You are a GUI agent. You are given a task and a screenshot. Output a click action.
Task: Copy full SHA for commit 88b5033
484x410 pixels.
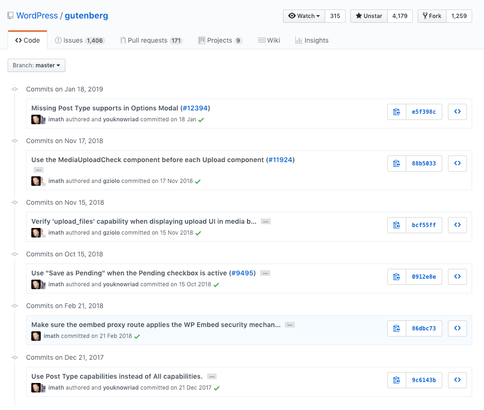pos(397,164)
